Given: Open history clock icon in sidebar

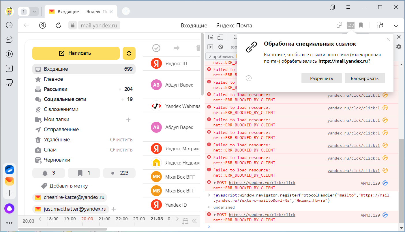Looking at the screenshot, I should point(9,25).
